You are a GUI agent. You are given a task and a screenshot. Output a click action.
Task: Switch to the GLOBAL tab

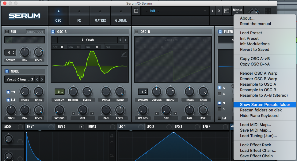(x=121, y=16)
